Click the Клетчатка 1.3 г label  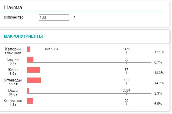point(13,102)
